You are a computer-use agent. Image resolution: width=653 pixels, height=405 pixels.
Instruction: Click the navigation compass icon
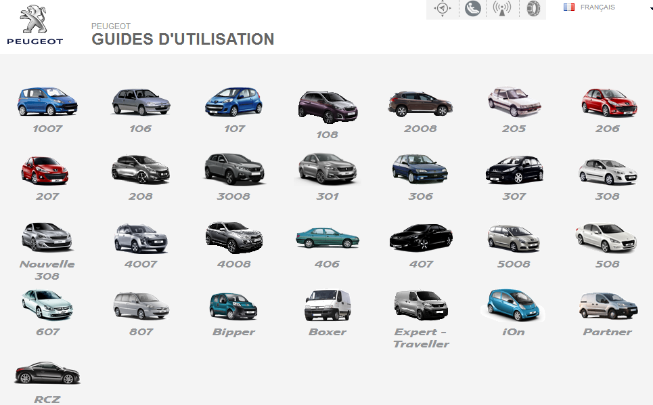pyautogui.click(x=443, y=9)
